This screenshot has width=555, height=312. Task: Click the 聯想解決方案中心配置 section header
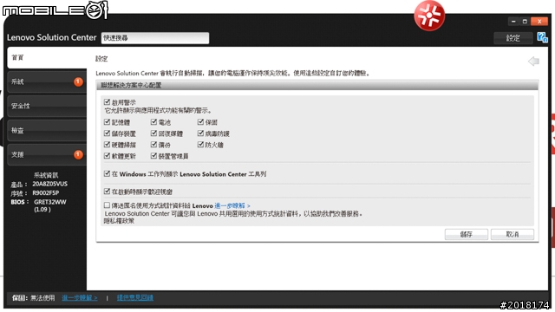(317, 85)
